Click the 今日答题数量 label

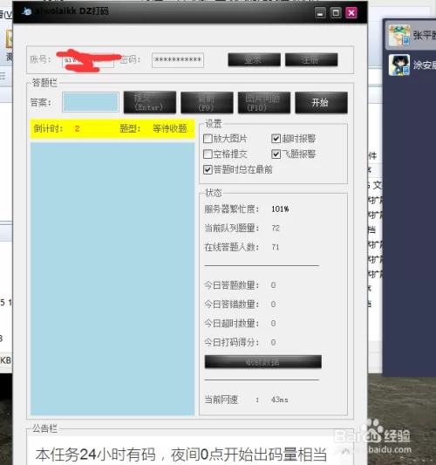(x=231, y=285)
